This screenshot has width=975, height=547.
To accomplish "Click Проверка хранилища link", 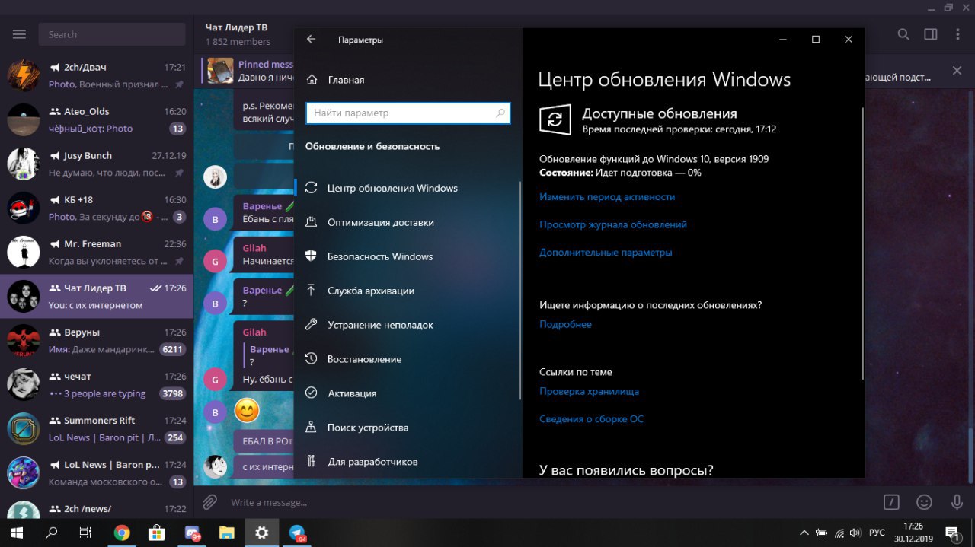I will pos(589,391).
